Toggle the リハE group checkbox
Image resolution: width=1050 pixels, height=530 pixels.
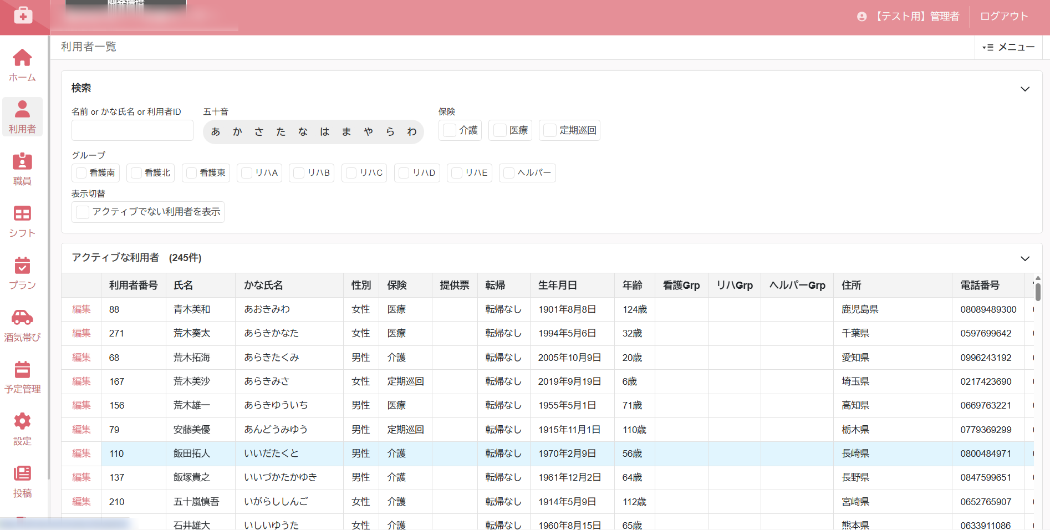point(457,173)
